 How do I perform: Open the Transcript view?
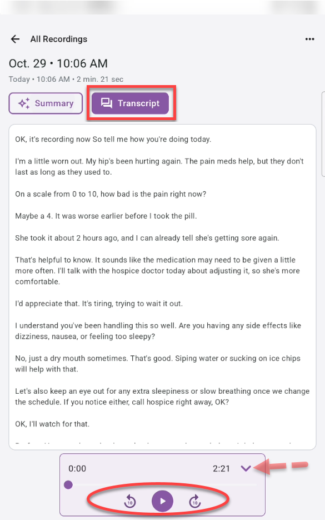(131, 103)
